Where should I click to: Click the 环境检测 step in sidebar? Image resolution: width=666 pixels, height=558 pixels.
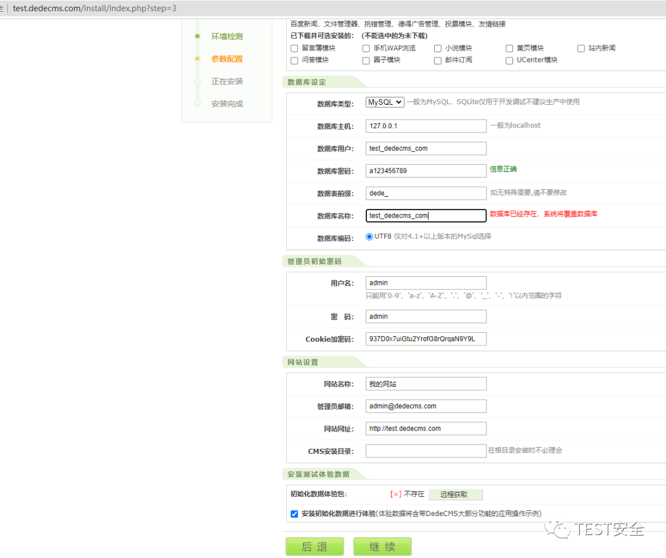point(227,36)
